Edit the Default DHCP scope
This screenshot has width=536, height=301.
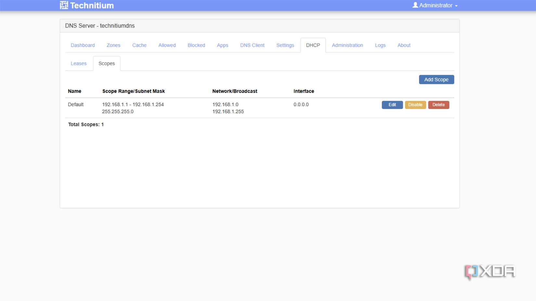tap(392, 104)
